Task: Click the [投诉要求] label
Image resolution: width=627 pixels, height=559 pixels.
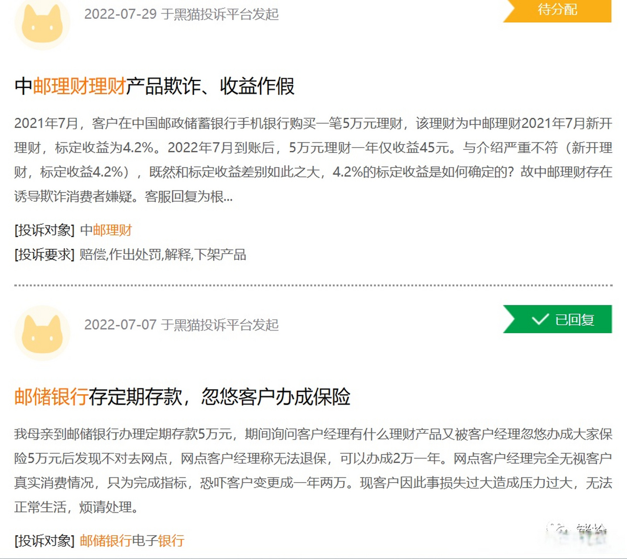Action: pos(45,255)
